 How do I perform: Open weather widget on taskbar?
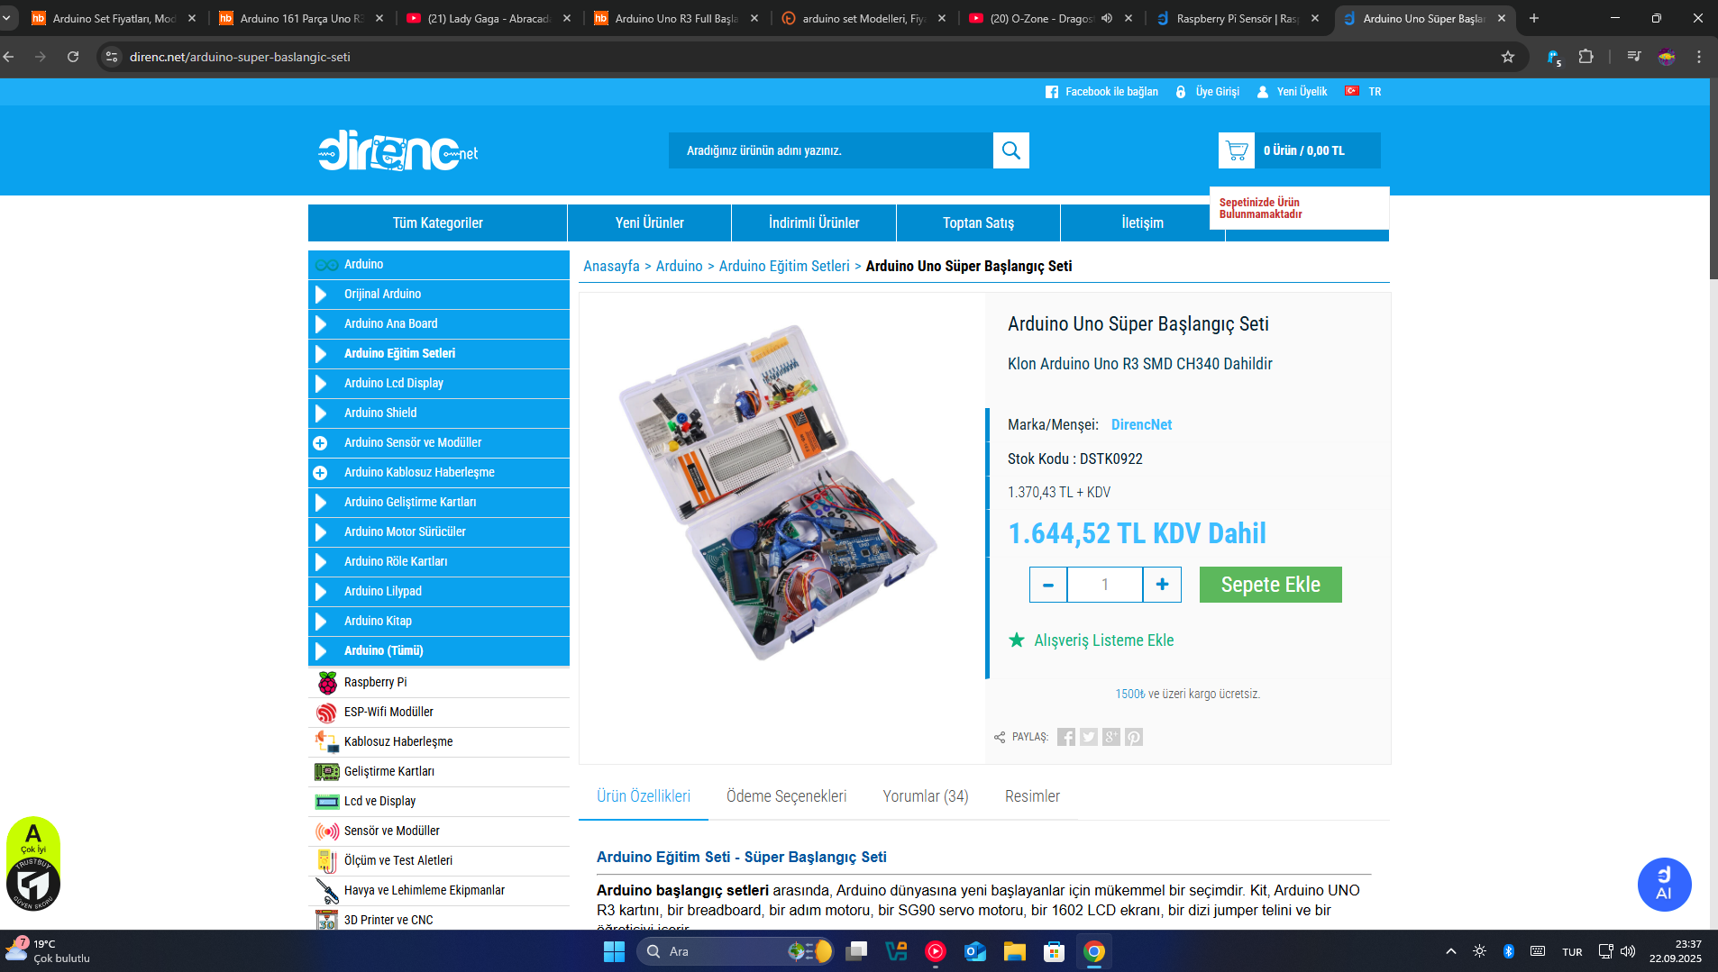48,951
